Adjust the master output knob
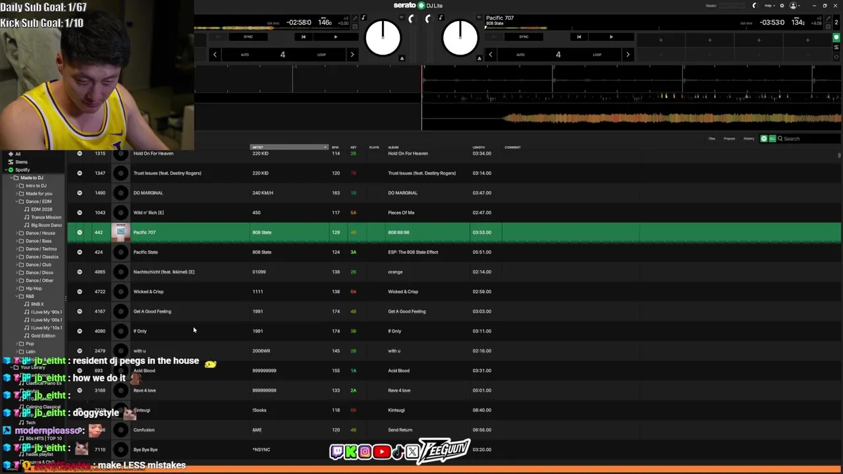This screenshot has height=474, width=843. coord(755,5)
